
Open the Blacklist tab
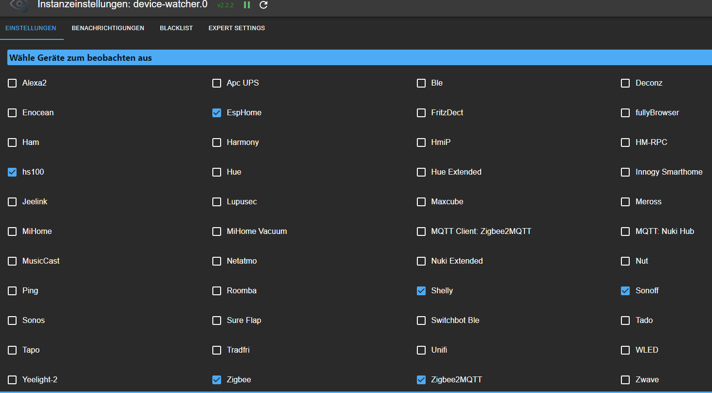176,28
